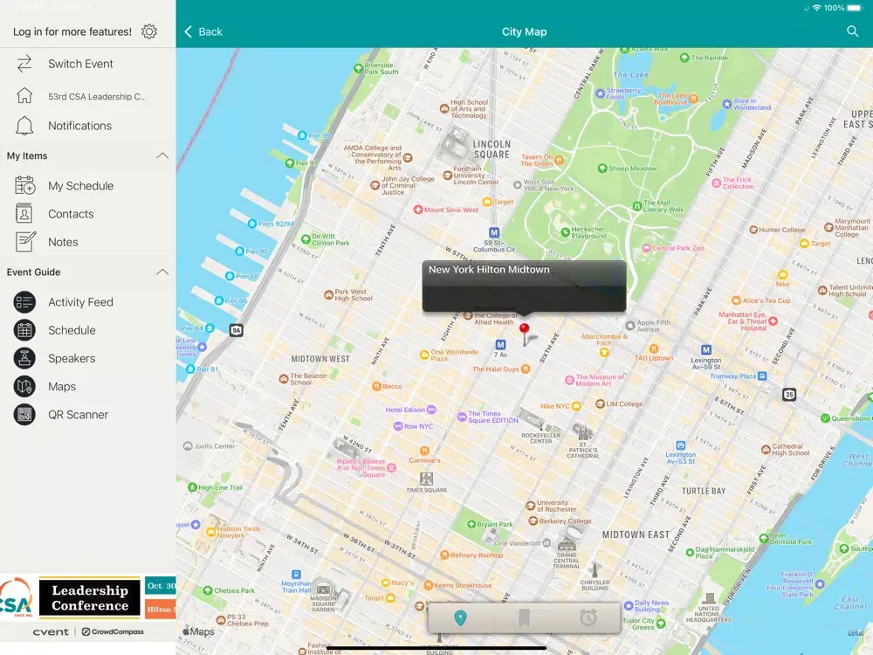Tap the Grand Central Terminal landmark

coord(567,545)
